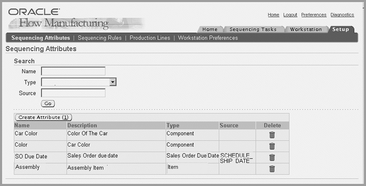Click the Home link at top
This screenshot has height=186, width=366.
point(273,15)
